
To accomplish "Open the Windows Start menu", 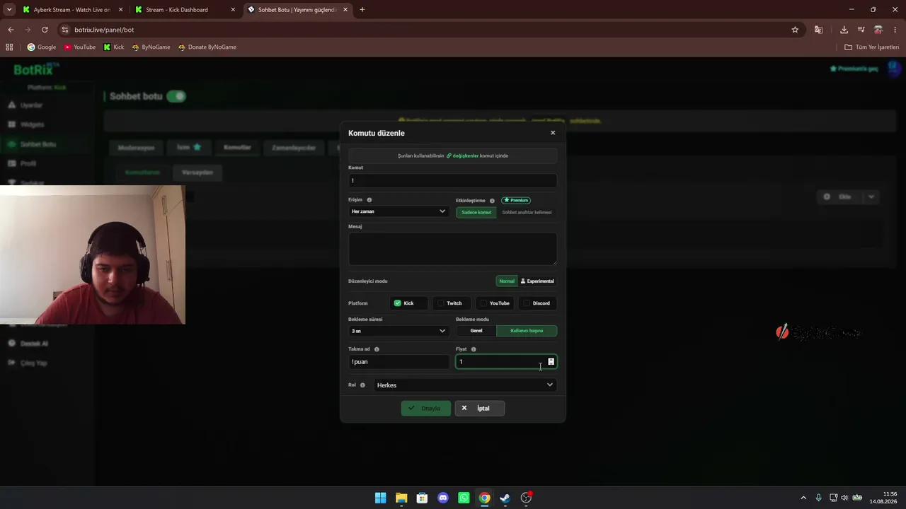I will pos(381,498).
